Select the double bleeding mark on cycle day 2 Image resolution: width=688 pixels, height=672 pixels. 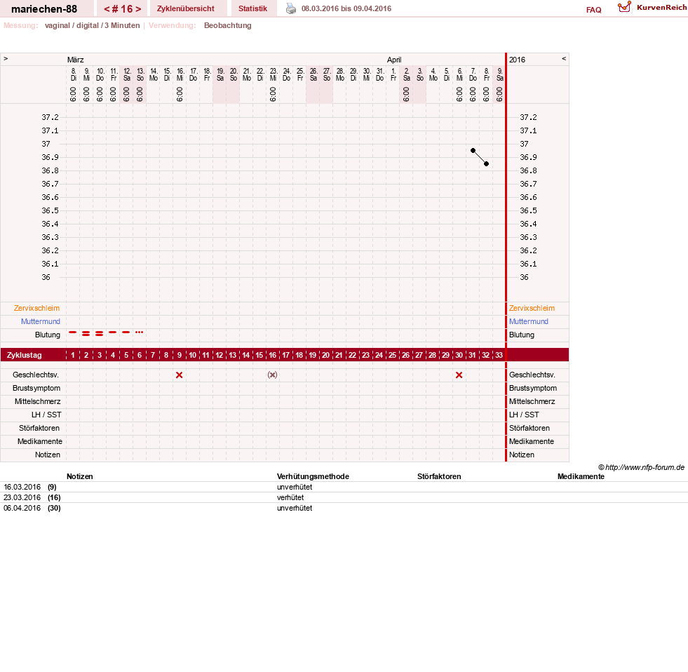[86, 334]
